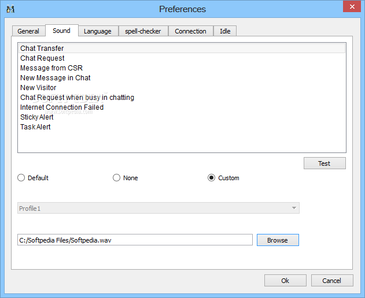365x298 pixels.
Task: Open the Profile1 dropdown
Action: click(x=158, y=208)
